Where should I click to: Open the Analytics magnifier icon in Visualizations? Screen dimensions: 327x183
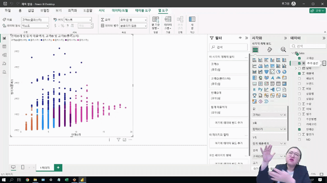pyautogui.click(x=283, y=50)
